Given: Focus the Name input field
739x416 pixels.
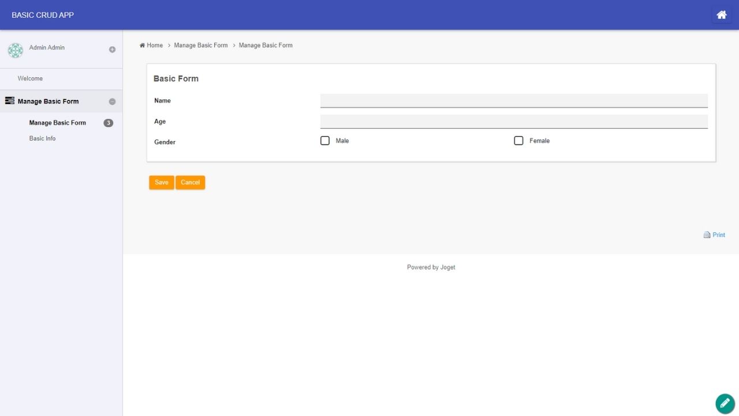Looking at the screenshot, I should point(513,101).
